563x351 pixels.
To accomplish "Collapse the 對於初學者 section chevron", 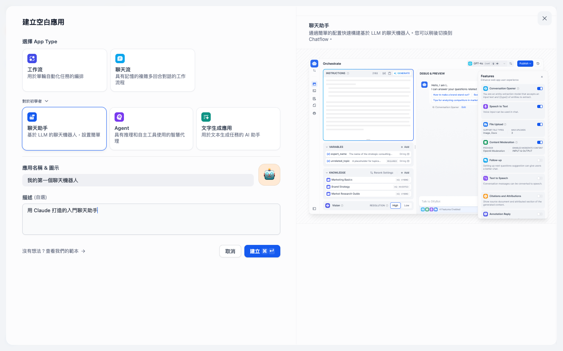I will (47, 101).
